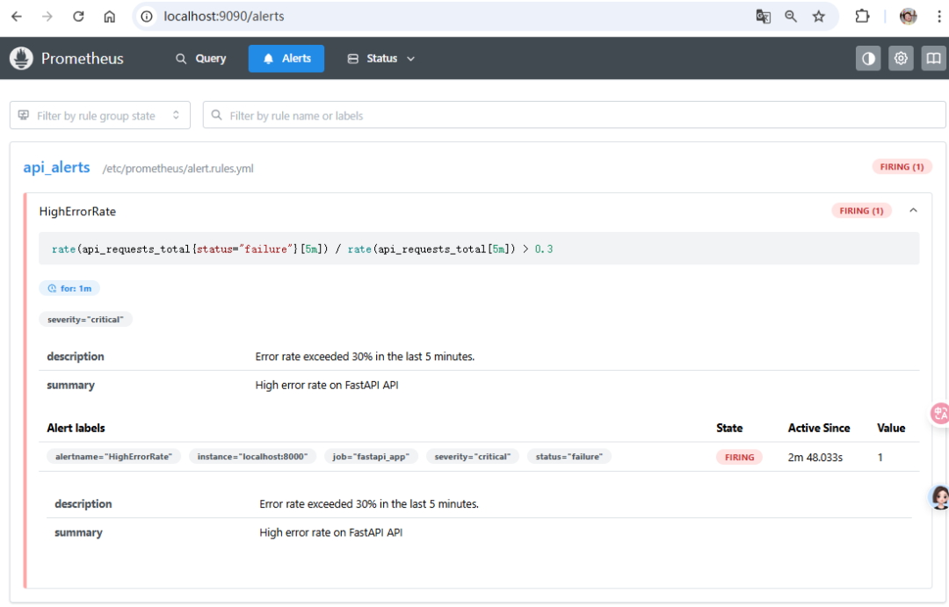Image resolution: width=949 pixels, height=607 pixels.
Task: Click the Alert labels column header
Action: (76, 428)
